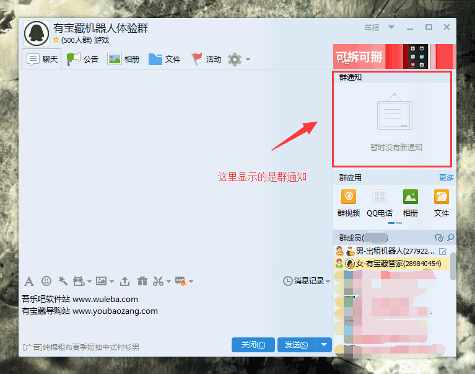Click the 发送(S) button
Image resolution: width=475 pixels, height=374 pixels.
[x=297, y=345]
